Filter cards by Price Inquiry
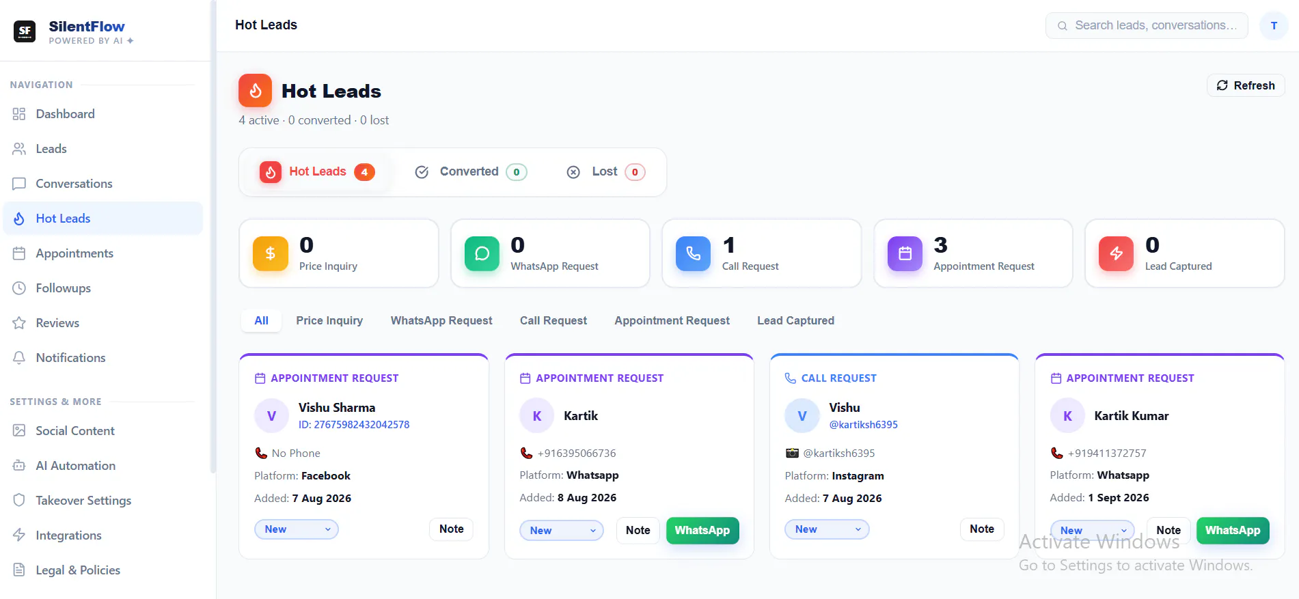1299x599 pixels. (x=329, y=320)
